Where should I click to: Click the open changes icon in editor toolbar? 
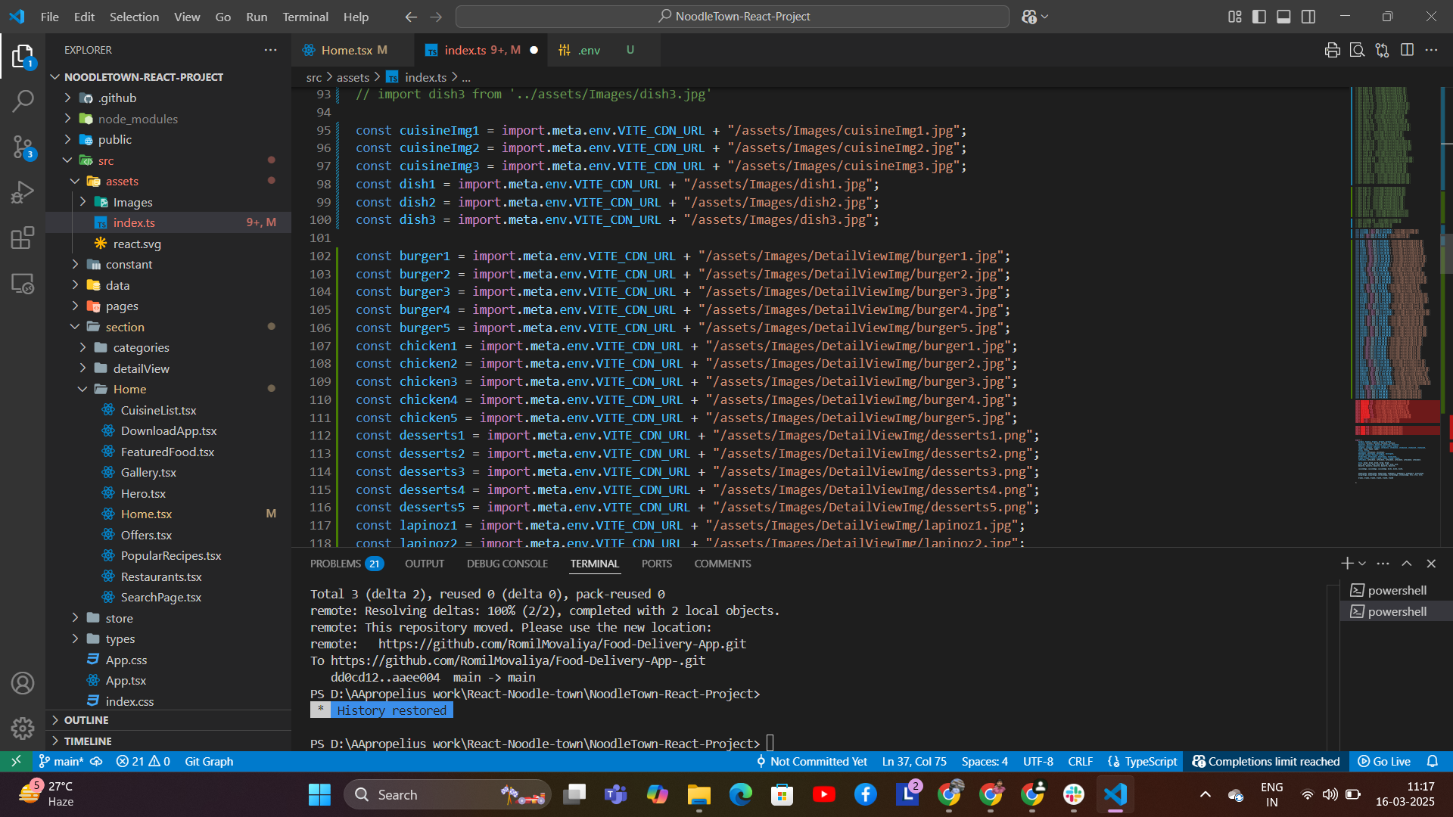click(x=1383, y=50)
